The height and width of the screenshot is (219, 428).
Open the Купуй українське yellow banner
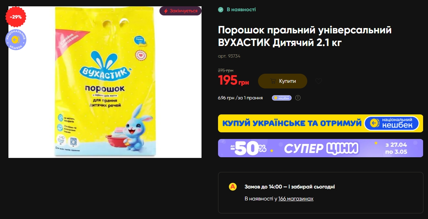click(x=321, y=123)
